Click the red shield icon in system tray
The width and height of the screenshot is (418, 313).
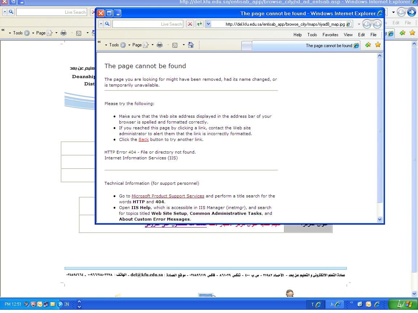click(33, 304)
